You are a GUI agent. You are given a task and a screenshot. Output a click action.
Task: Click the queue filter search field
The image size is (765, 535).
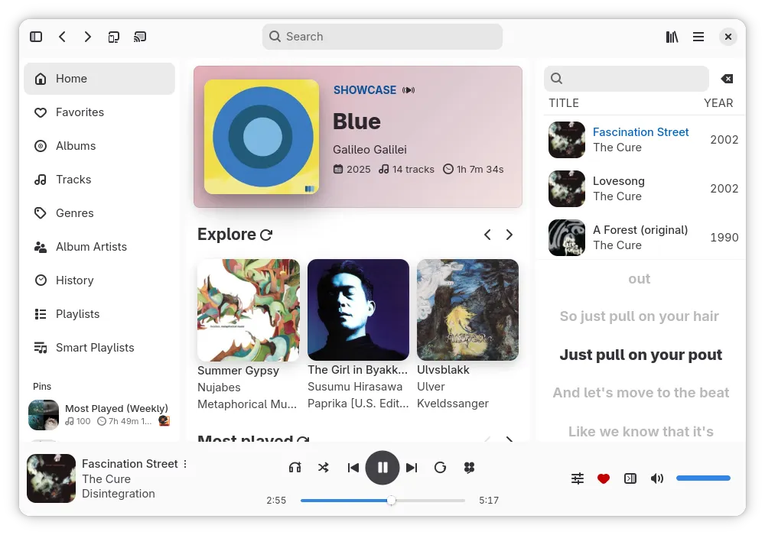pos(627,79)
